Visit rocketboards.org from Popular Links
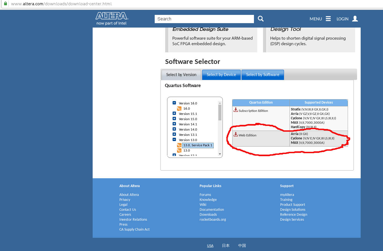The image size is (383, 251). tap(213, 219)
